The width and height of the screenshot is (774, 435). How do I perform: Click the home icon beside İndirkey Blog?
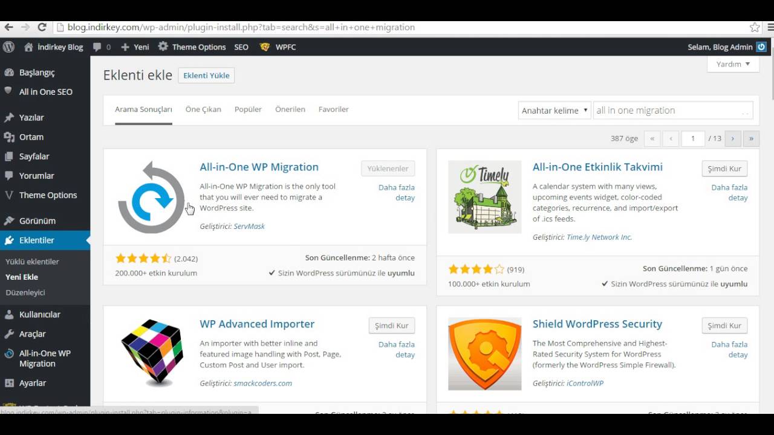28,47
